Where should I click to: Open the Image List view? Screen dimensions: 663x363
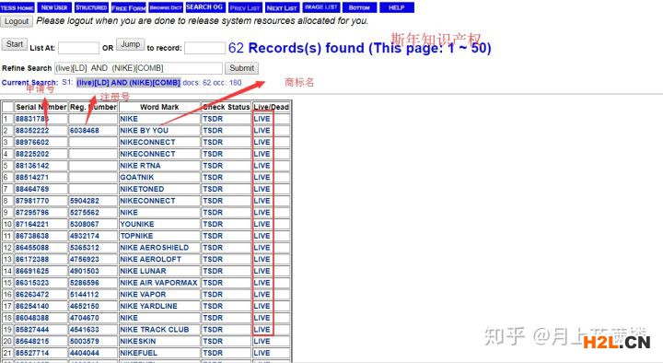click(321, 7)
